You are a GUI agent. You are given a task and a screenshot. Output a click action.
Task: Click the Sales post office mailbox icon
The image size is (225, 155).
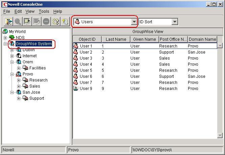tap(25, 86)
